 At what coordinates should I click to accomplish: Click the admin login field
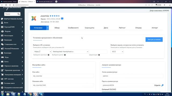click(x=132, y=76)
